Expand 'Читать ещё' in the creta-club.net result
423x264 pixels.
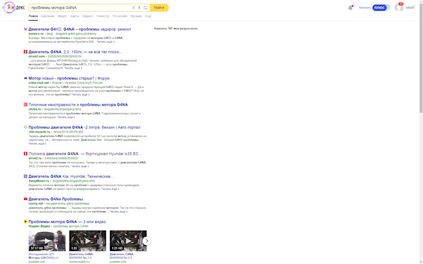pyautogui.click(x=80, y=95)
